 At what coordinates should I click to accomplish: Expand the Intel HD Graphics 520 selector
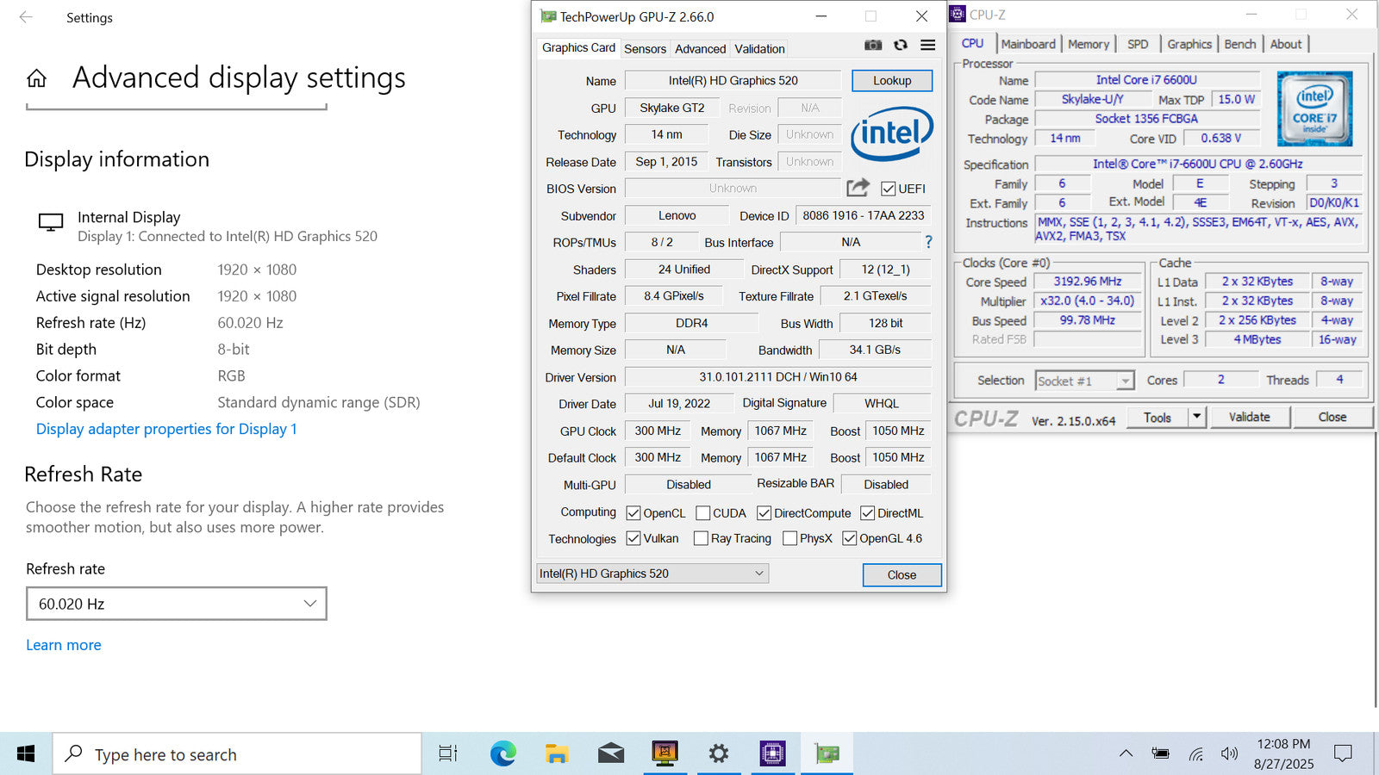point(652,573)
